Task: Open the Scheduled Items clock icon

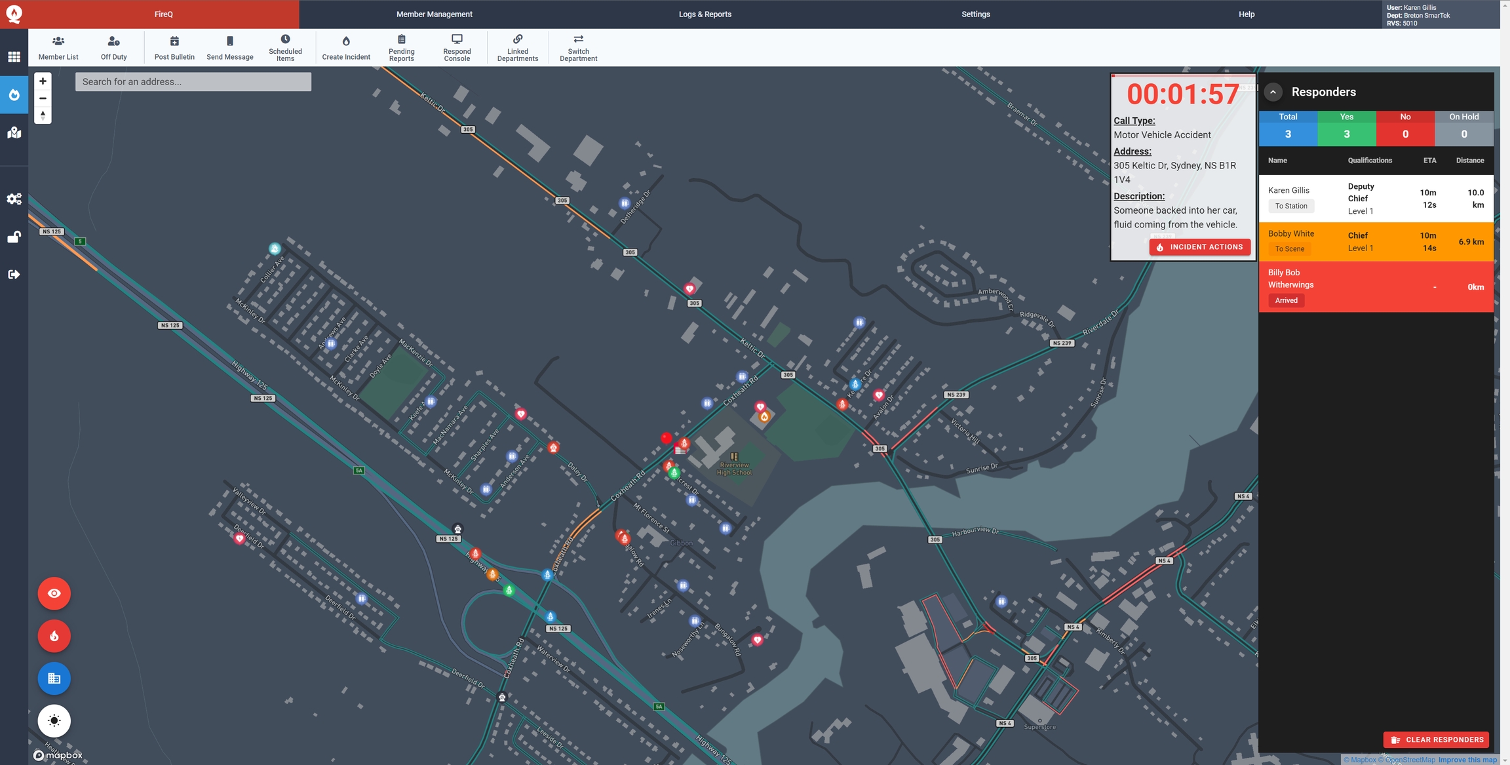Action: [x=285, y=39]
